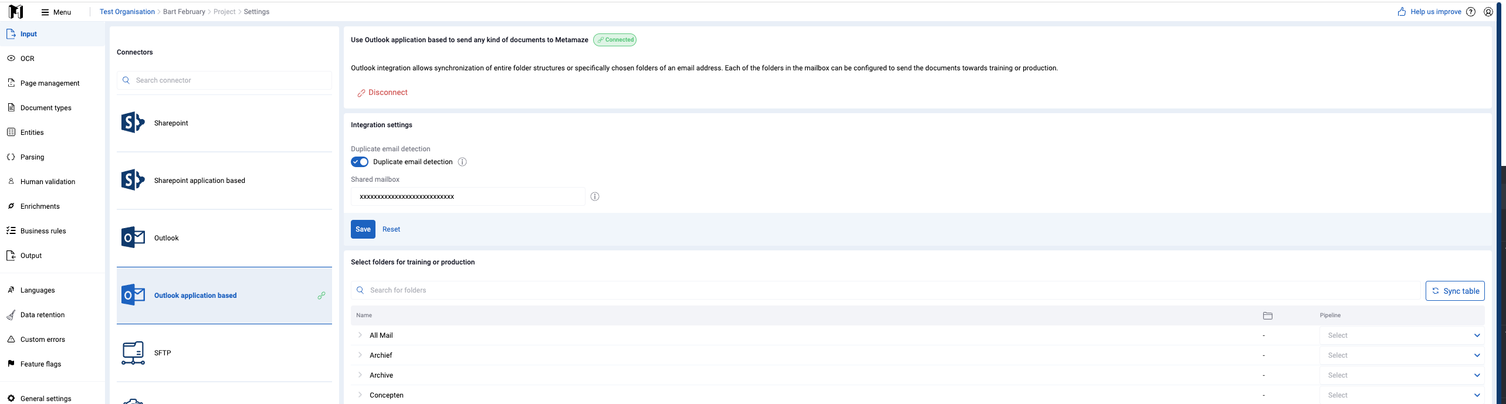Viewport: 1506px width, 404px height.
Task: Click the General settings gear icon
Action: pos(11,398)
